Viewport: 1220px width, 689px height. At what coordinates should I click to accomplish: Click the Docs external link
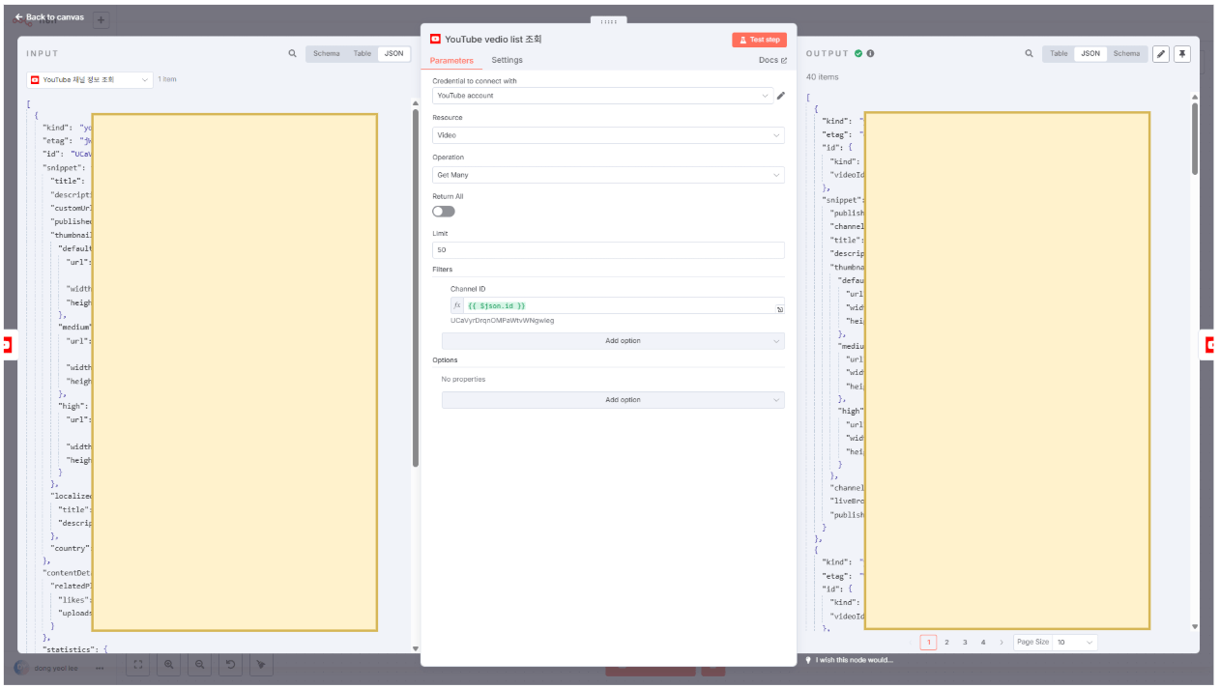(772, 60)
